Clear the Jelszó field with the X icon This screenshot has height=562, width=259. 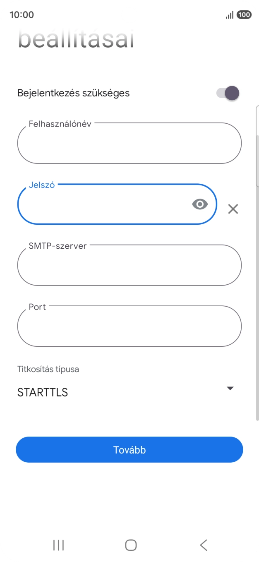[233, 209]
